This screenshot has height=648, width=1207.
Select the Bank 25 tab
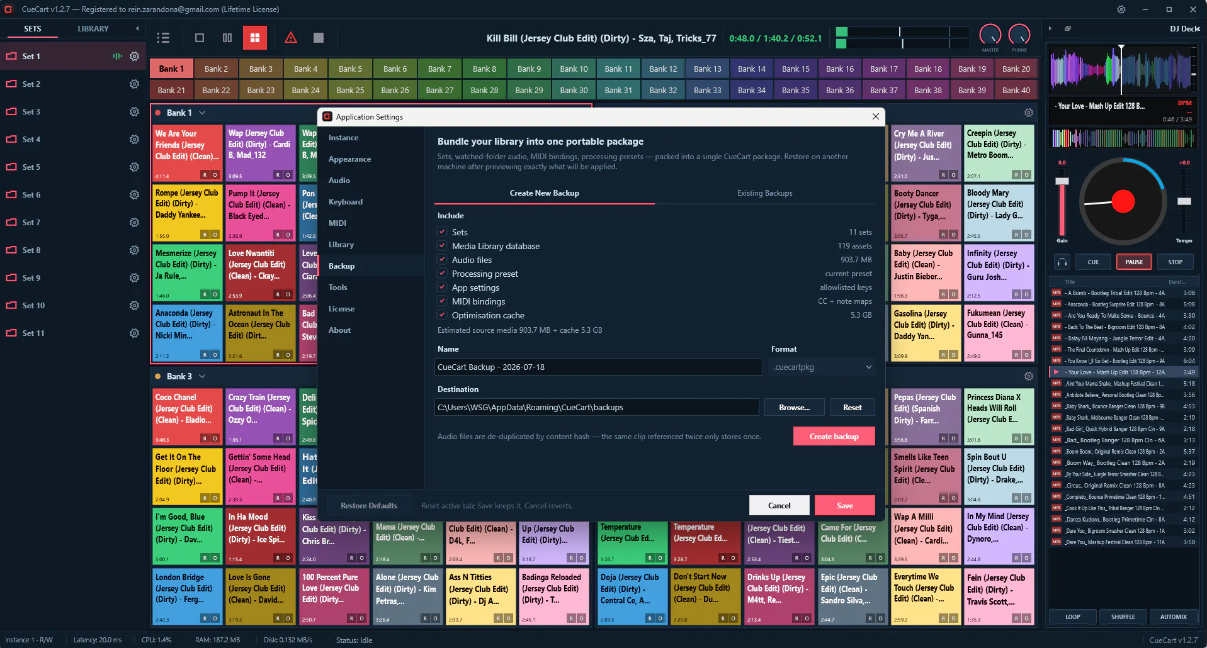pos(350,91)
